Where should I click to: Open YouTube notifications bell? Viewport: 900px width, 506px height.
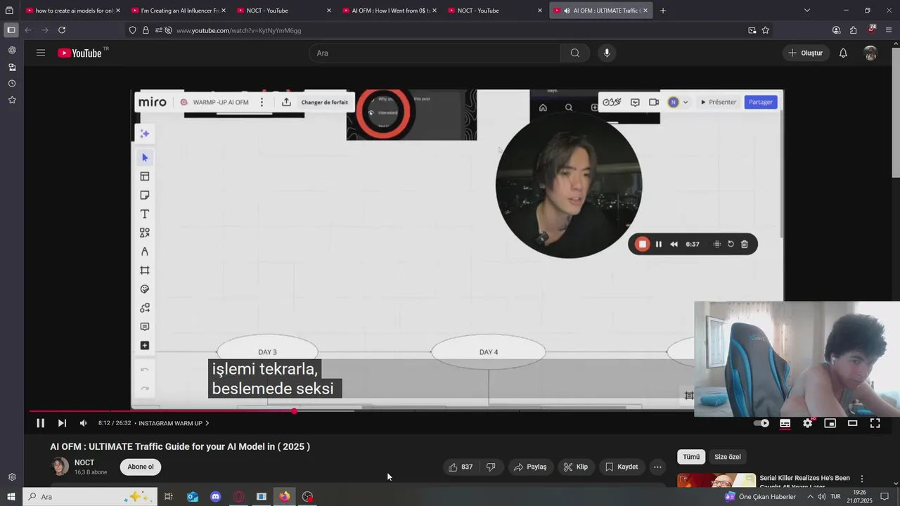coord(843,53)
